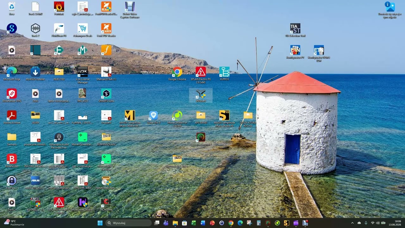Viewport: 405px width, 228px height.
Task: Select the Ashampoo Deals shortcut
Action: click(x=83, y=30)
